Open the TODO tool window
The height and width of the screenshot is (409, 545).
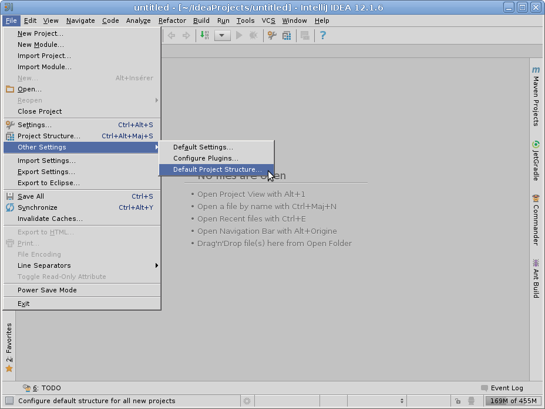click(42, 388)
